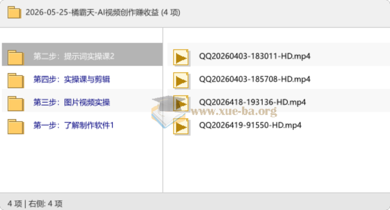The image size is (390, 210).
Task: Select file name QQ2026418-193136-HD.mp4
Action: pyautogui.click(x=252, y=102)
